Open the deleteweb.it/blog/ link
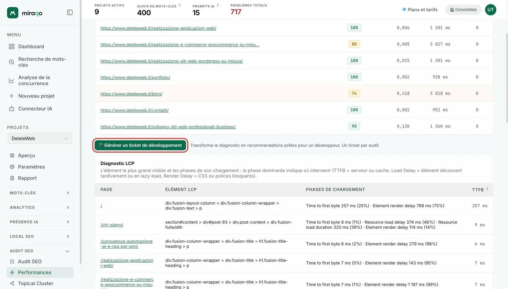The image size is (508, 289). [131, 94]
